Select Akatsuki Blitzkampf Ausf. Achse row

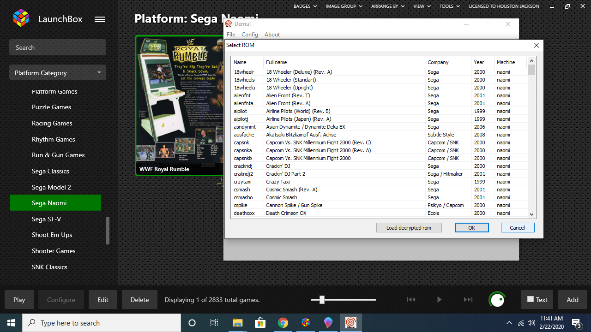[379, 135]
